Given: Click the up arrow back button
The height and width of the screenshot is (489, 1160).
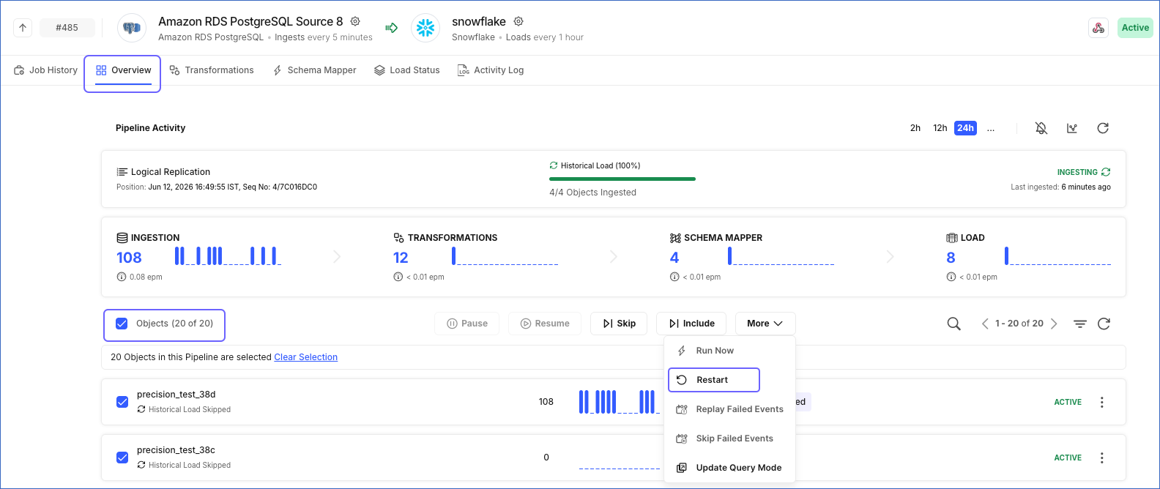Looking at the screenshot, I should coord(23,28).
